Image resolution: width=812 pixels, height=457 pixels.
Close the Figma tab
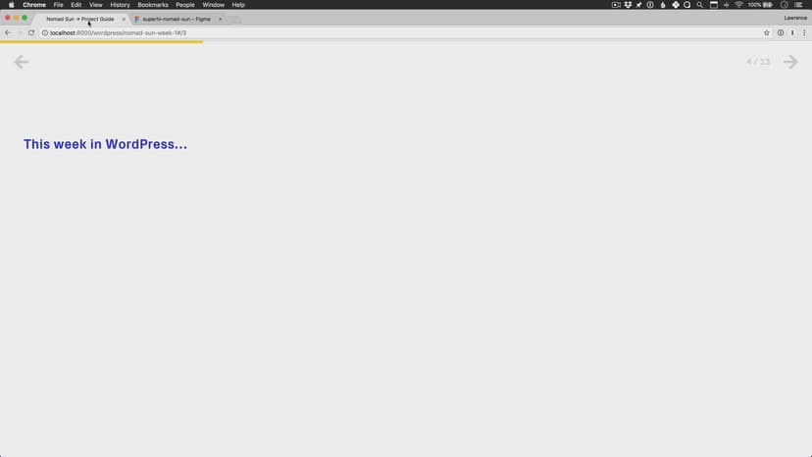click(x=220, y=19)
